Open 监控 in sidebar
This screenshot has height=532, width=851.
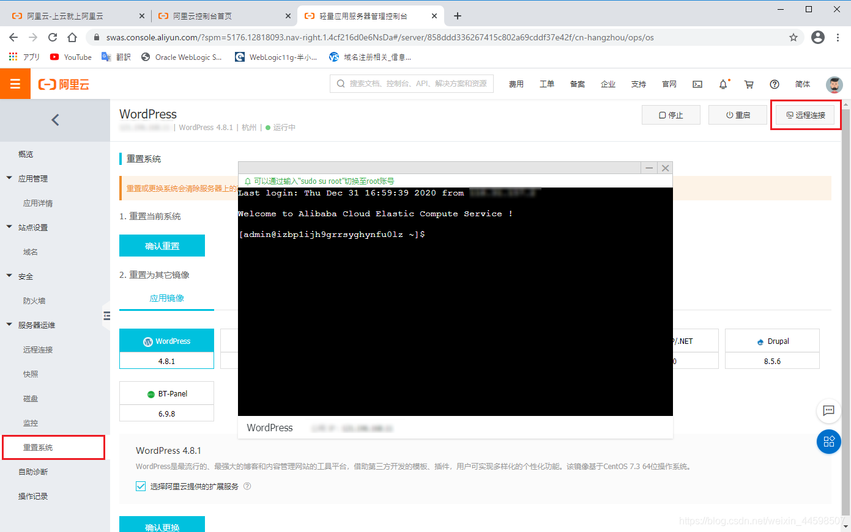point(31,423)
